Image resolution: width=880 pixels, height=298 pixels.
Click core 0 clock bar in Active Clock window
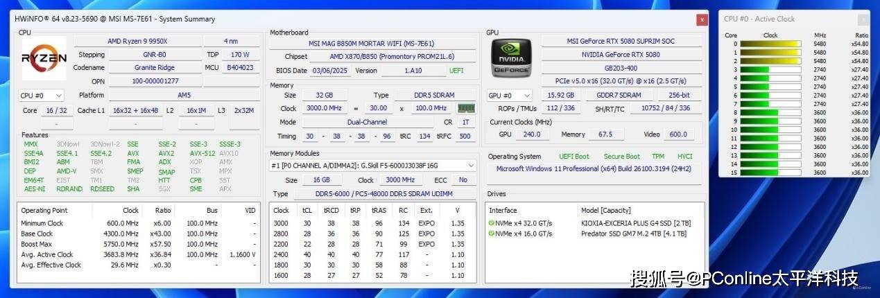[x=770, y=44]
